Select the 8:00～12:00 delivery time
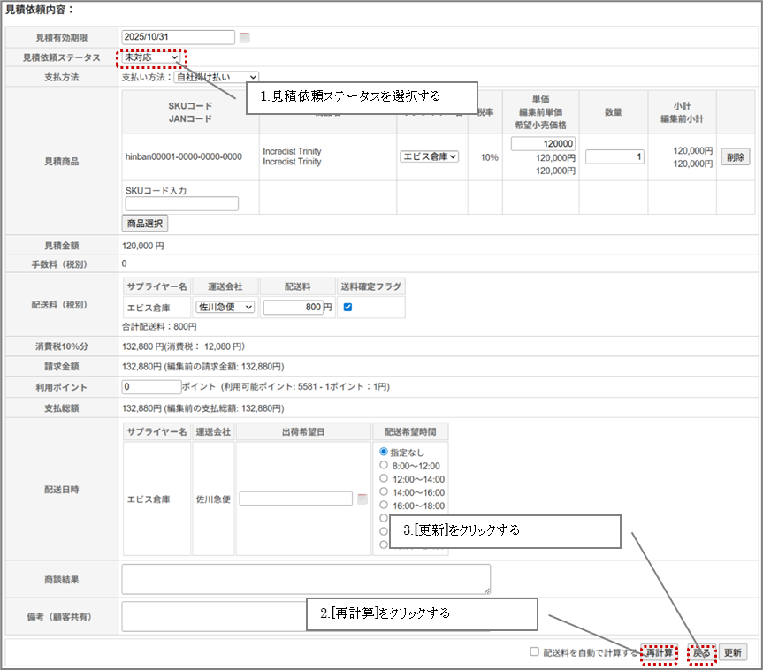 [384, 465]
